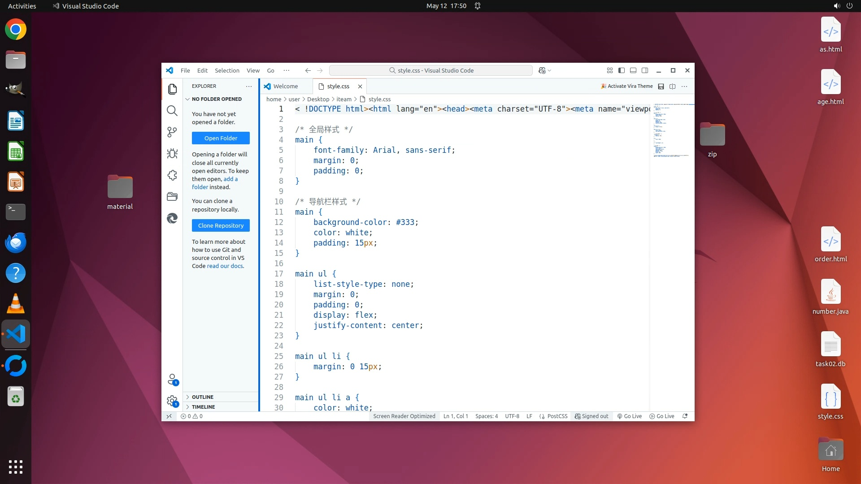861x484 pixels.
Task: Open Run and Debug view
Action: (172, 154)
